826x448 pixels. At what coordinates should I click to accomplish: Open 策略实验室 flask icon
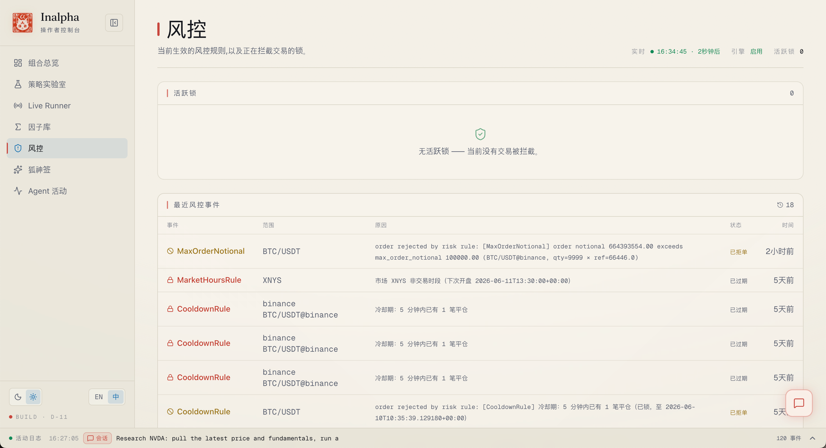pyautogui.click(x=18, y=84)
